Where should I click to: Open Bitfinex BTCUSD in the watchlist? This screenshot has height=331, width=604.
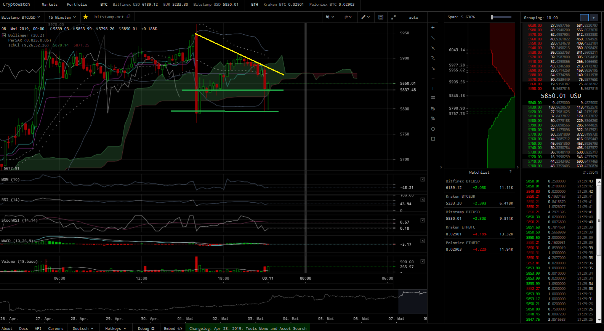tap(479, 185)
